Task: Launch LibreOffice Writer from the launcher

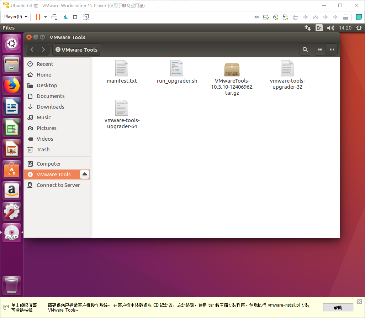Action: 12,106
